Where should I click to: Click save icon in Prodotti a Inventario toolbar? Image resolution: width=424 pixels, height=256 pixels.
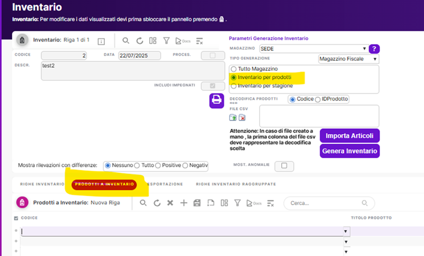point(197,203)
